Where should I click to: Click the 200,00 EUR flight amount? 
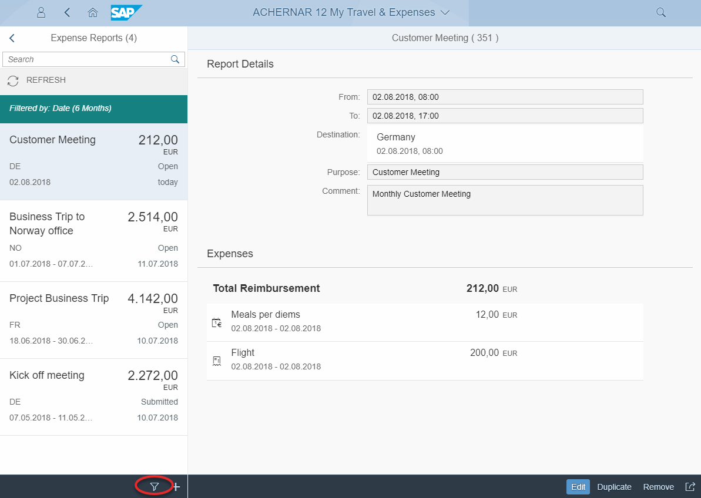click(x=494, y=353)
